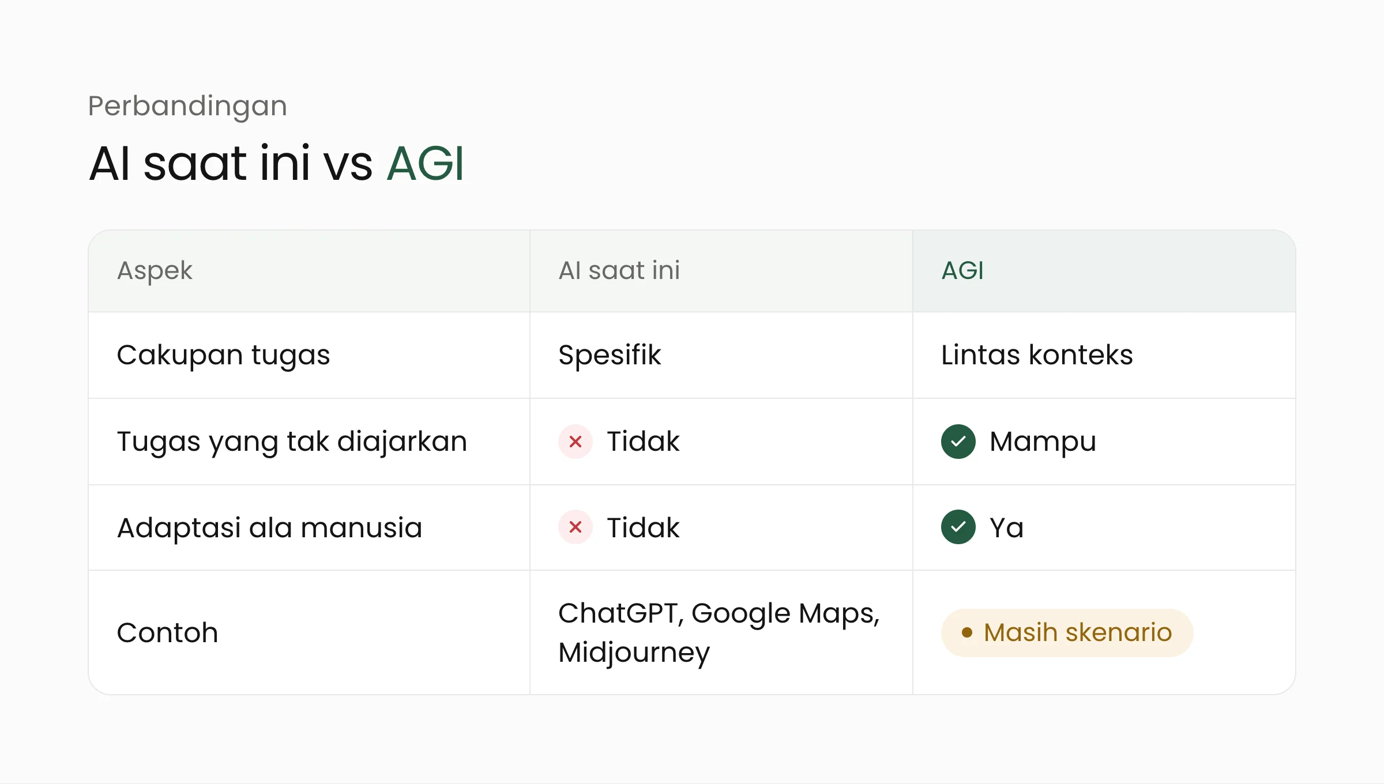Click the Ya text in AGI column

point(1006,527)
